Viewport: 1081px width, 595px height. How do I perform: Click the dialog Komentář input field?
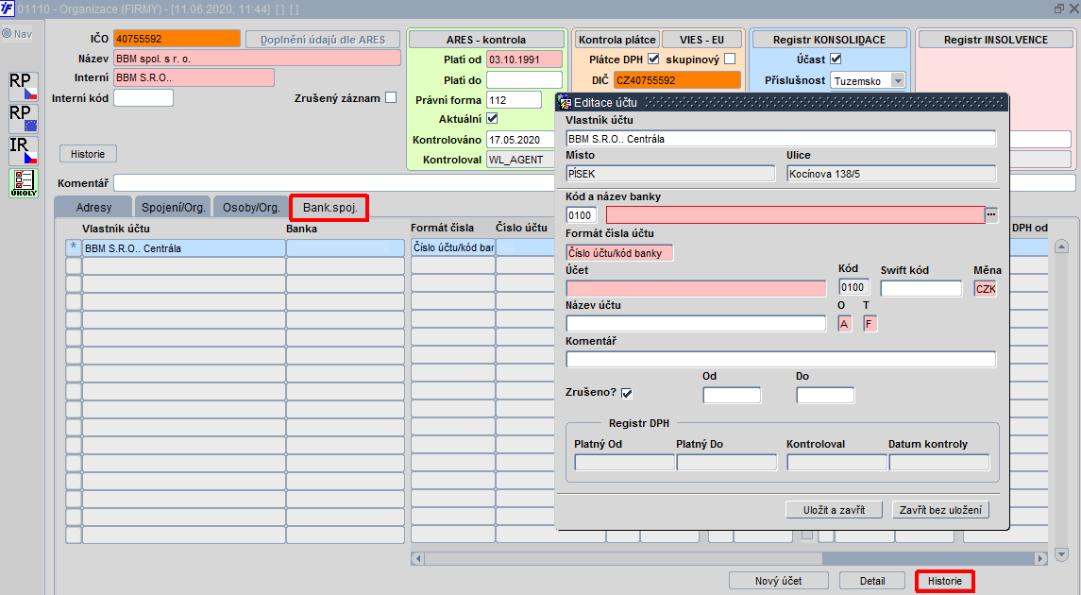[781, 359]
